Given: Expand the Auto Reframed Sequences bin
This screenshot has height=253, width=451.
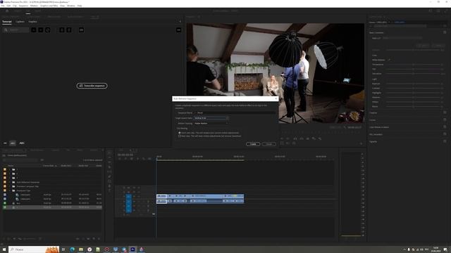Looking at the screenshot, I should tap(10, 182).
